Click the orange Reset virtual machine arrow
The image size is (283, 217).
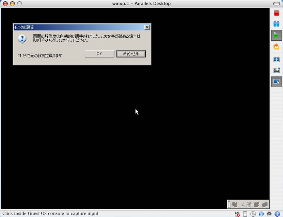[x=277, y=47]
